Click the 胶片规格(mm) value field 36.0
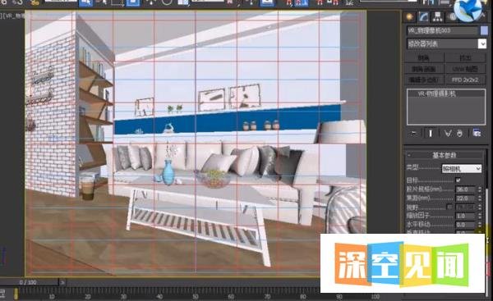 tap(465, 189)
